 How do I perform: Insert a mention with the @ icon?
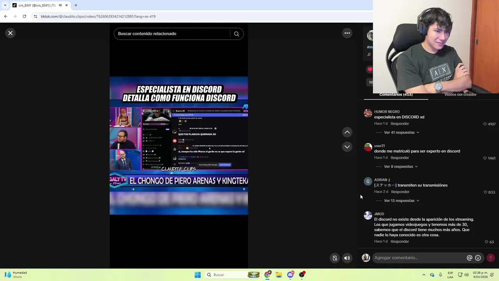coord(469,258)
